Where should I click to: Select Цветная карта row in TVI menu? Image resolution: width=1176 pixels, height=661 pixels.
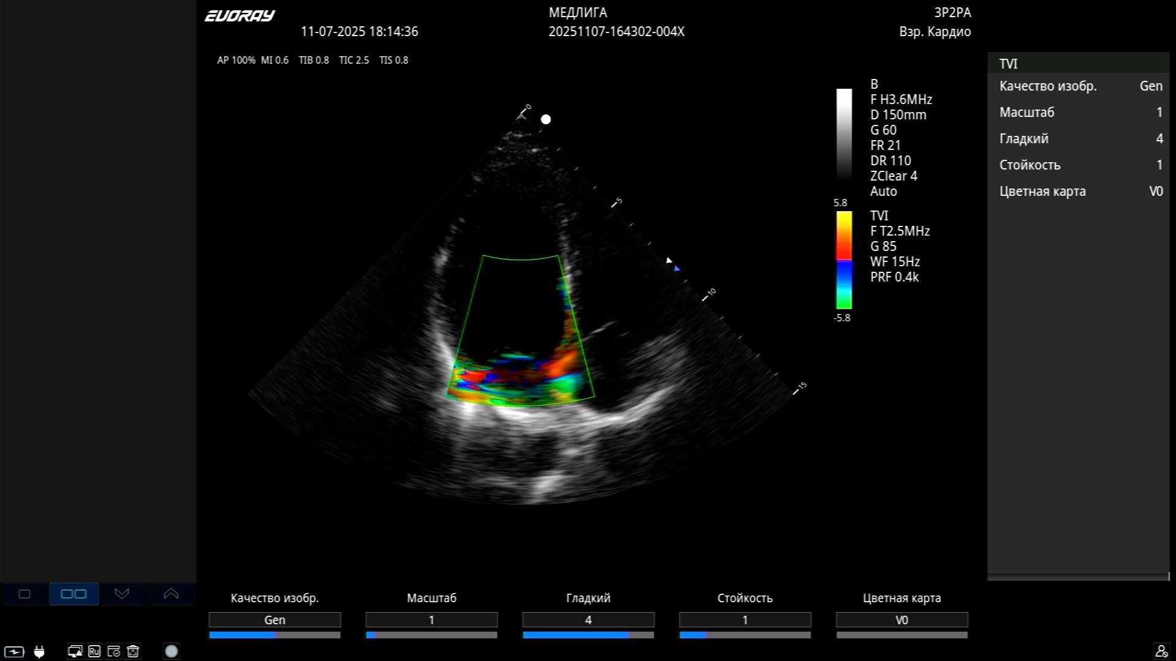coord(1078,192)
